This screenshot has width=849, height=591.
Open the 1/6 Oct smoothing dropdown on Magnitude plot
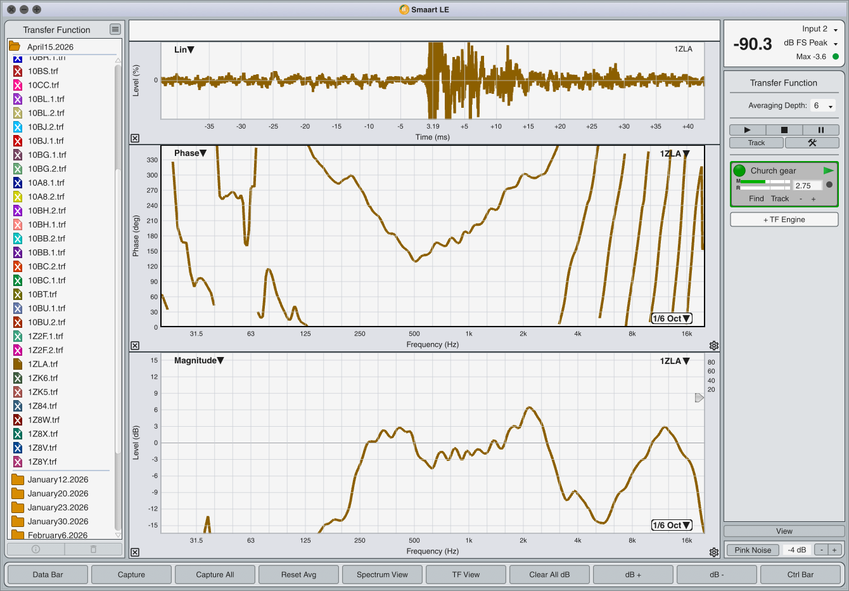(x=672, y=525)
